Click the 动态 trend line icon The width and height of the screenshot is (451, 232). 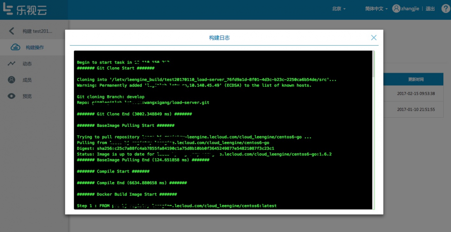point(12,64)
